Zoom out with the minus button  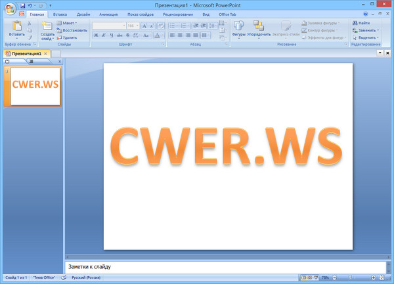(334, 277)
